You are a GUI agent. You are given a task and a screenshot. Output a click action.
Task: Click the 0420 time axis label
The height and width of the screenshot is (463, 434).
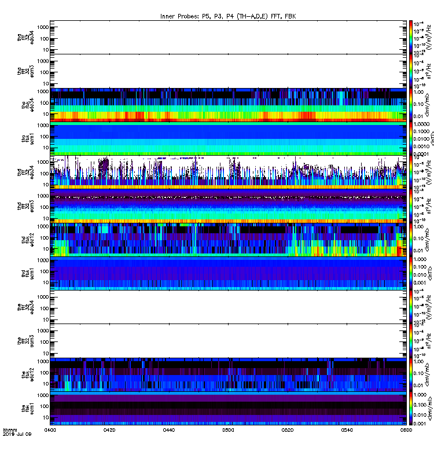109,430
